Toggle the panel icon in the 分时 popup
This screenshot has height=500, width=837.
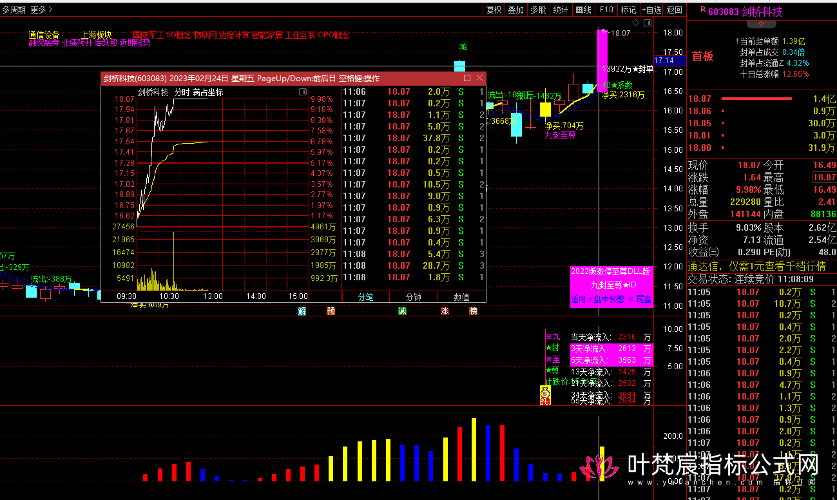coord(303,92)
